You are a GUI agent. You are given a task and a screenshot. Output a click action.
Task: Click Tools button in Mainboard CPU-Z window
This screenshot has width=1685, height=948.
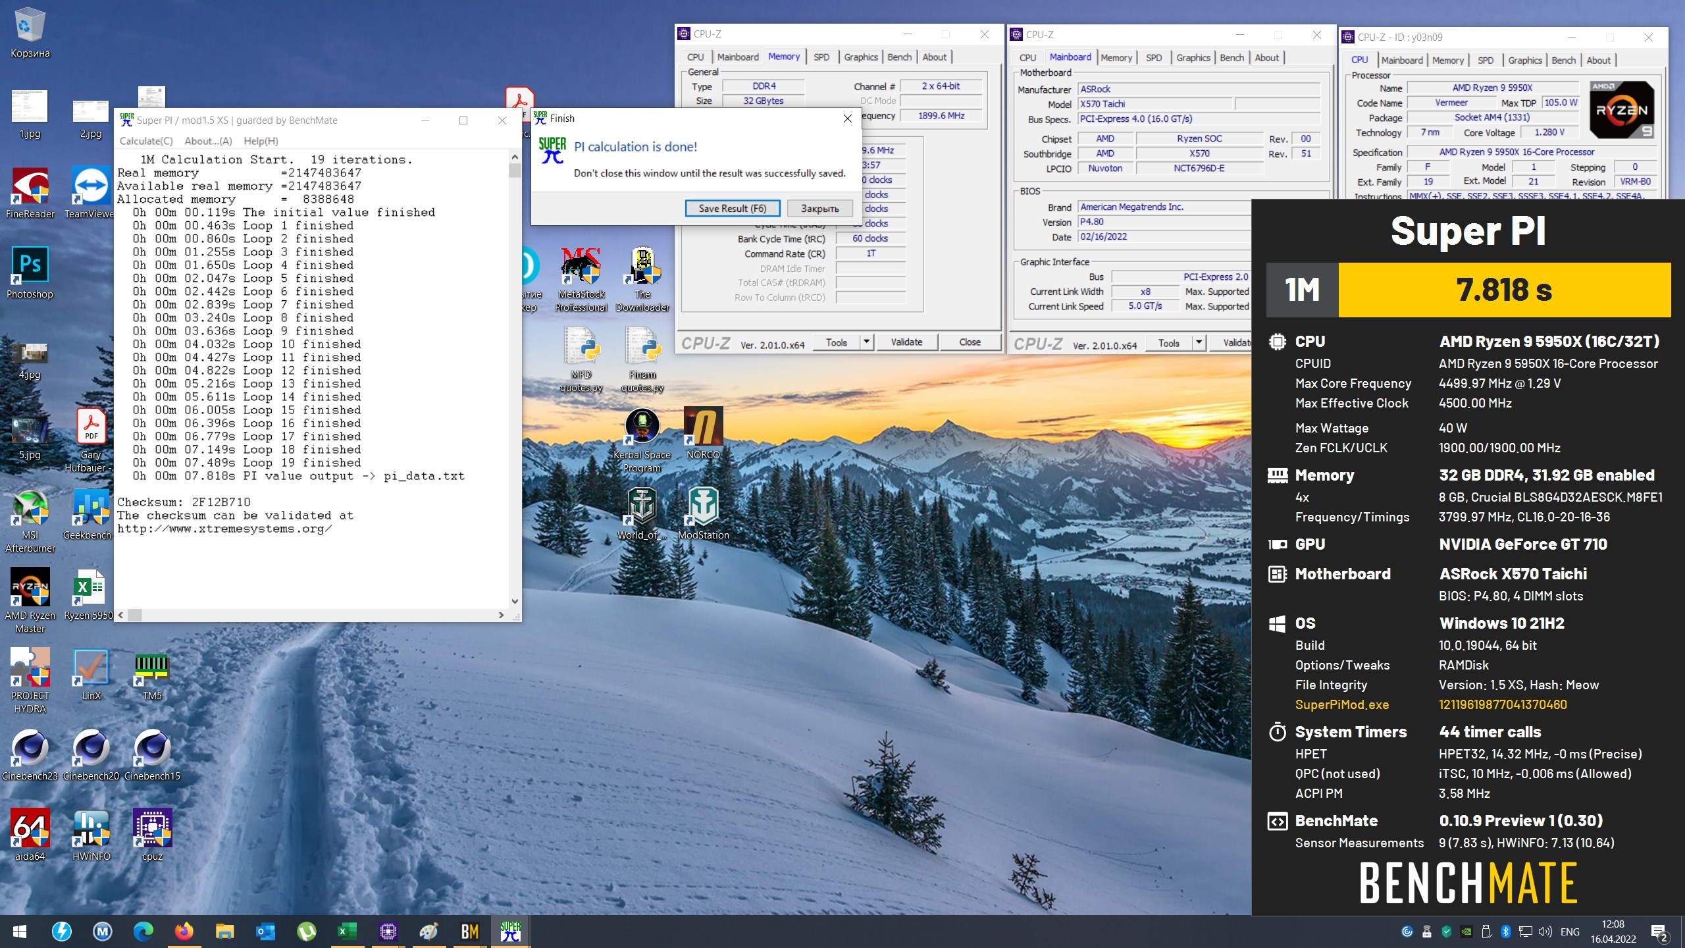pos(1169,343)
